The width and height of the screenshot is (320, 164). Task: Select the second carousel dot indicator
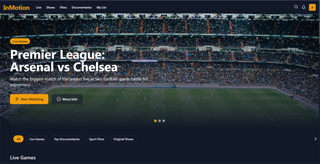coord(160,121)
